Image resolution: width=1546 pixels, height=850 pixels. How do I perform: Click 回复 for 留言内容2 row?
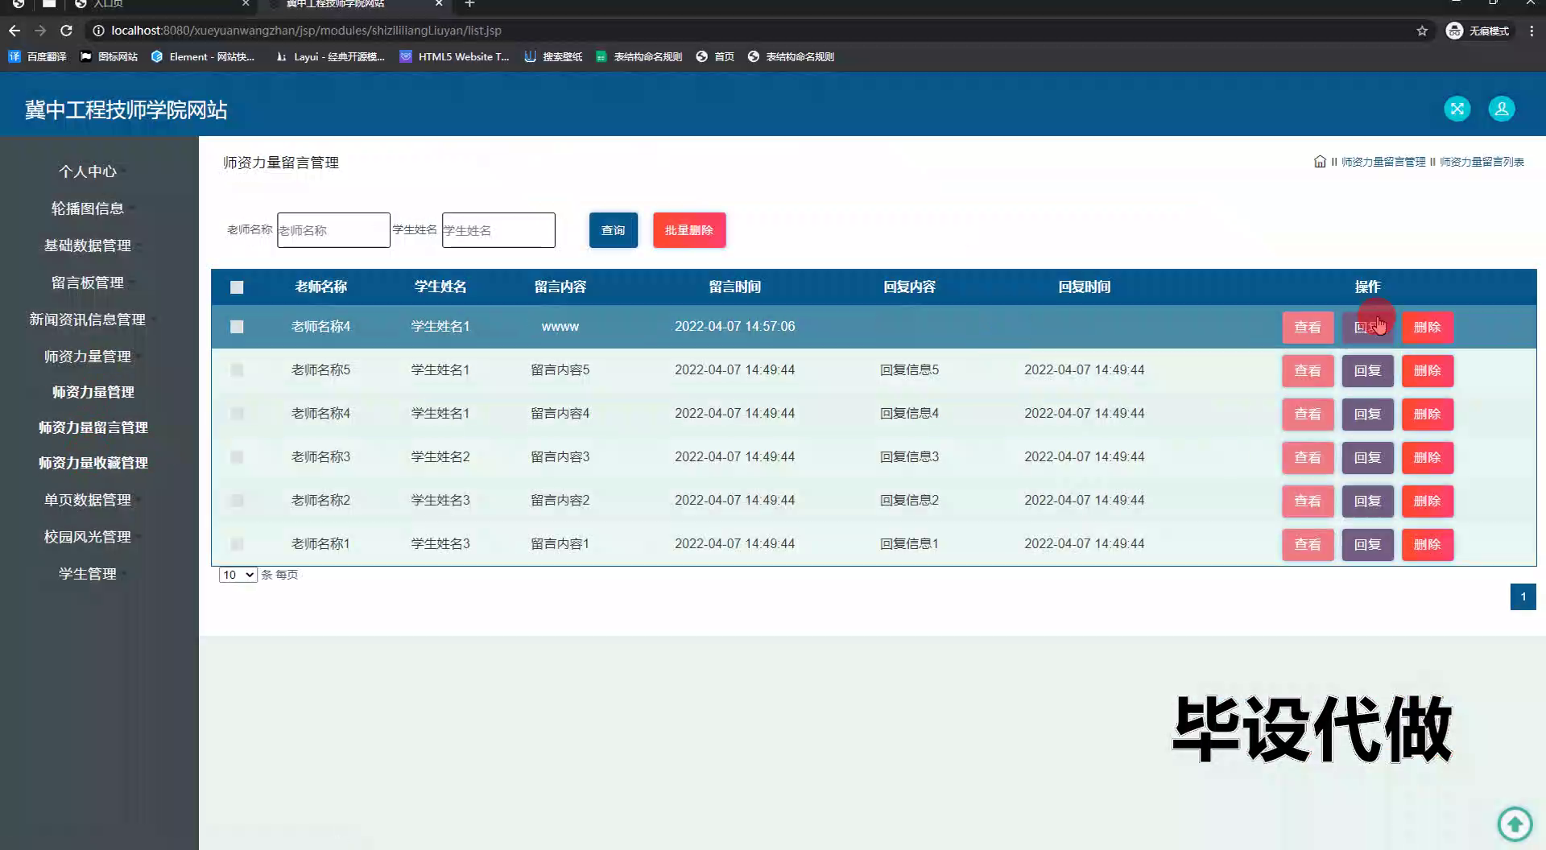click(1367, 501)
